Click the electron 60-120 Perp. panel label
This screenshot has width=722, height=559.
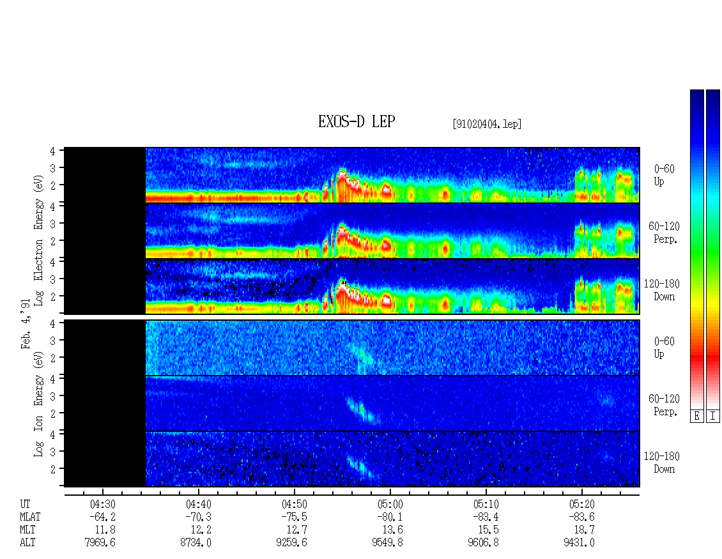pyautogui.click(x=664, y=233)
